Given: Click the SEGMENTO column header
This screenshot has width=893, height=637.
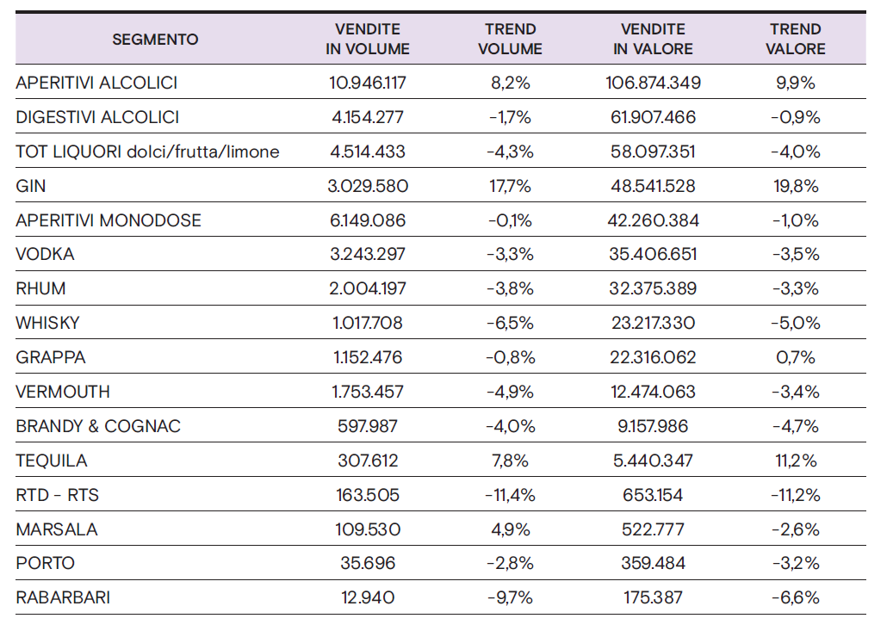Looking at the screenshot, I should 155,39.
